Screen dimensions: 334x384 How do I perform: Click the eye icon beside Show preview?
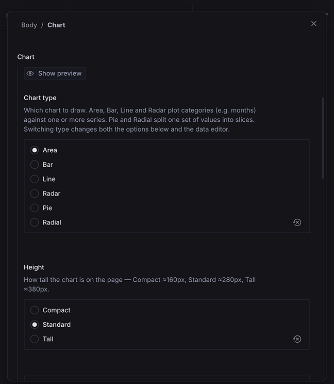click(30, 73)
